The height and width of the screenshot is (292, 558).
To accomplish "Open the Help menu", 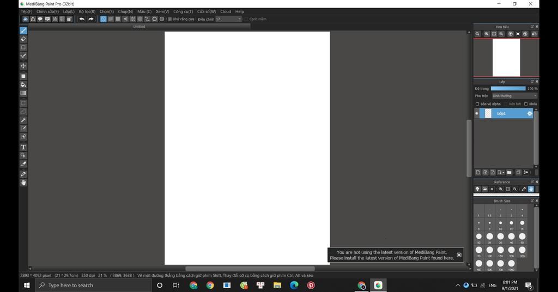I will (x=240, y=11).
